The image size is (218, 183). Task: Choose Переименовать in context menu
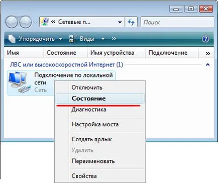click(x=100, y=161)
